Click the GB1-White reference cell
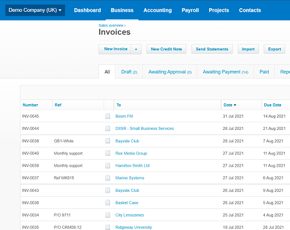Screen dimensions: 290x230 coord(64,141)
